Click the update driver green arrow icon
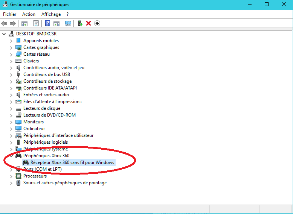 [x=80, y=24]
